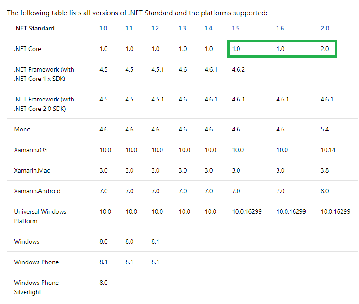Select '.NET Framework (with .NET Core 1.x SDK)' label
This screenshot has height=304, width=359.
44,74
